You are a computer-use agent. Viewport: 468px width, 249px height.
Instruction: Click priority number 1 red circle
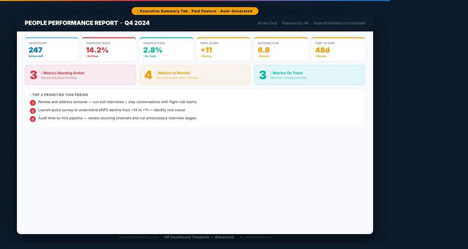(33, 103)
